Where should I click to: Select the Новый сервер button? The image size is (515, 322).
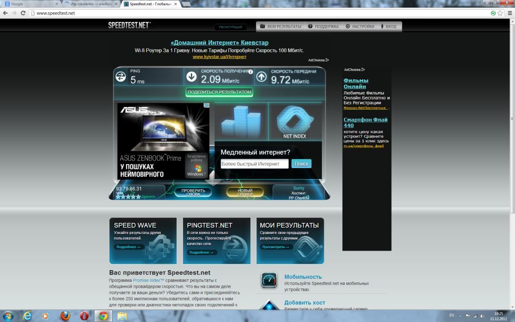click(245, 192)
